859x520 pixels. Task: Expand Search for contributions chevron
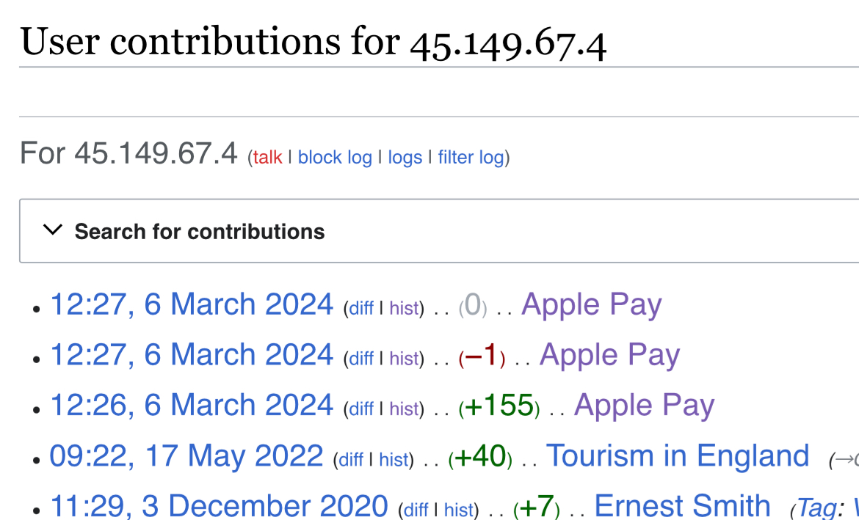(x=53, y=230)
